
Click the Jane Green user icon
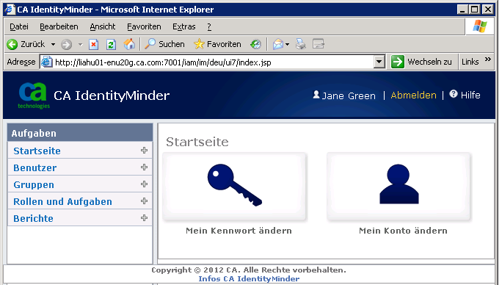tap(316, 95)
